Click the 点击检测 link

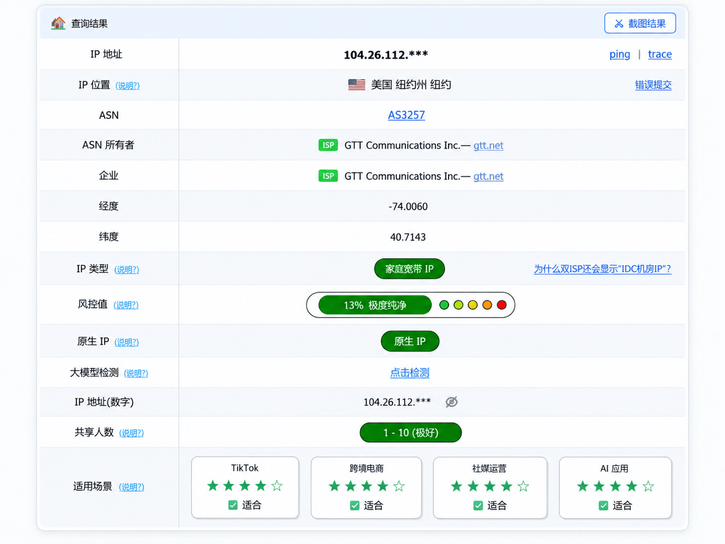coord(410,373)
